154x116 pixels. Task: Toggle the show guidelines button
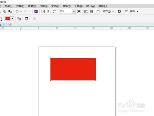click(x=97, y=11)
